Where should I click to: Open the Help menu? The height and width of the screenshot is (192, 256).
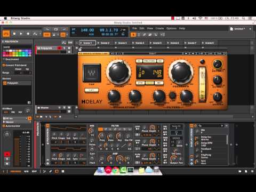(x=182, y=28)
